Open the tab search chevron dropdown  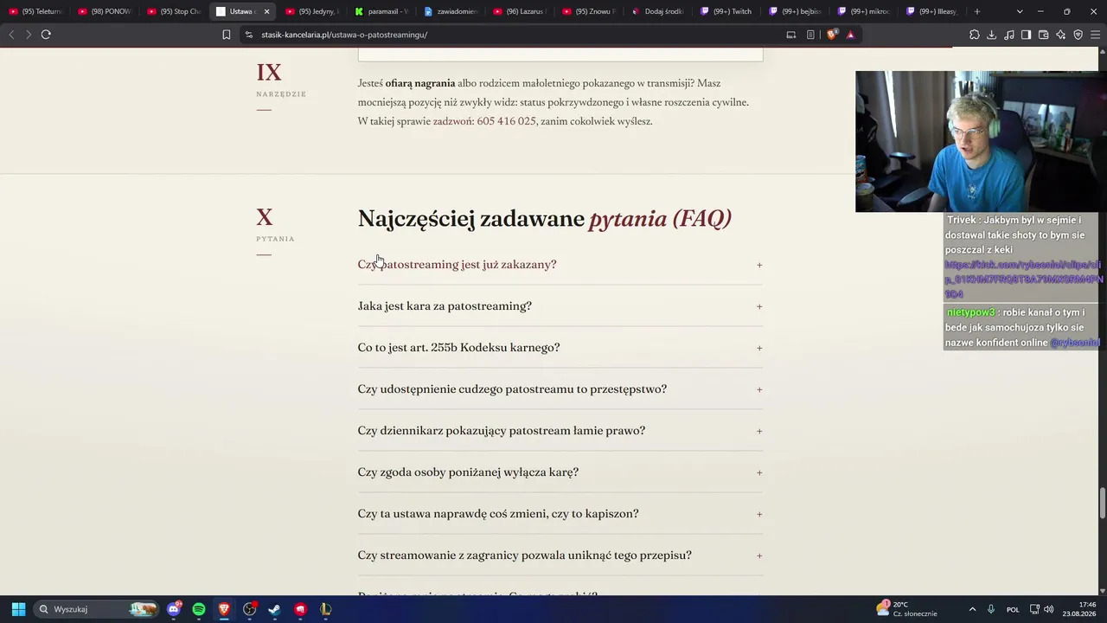point(1020,11)
